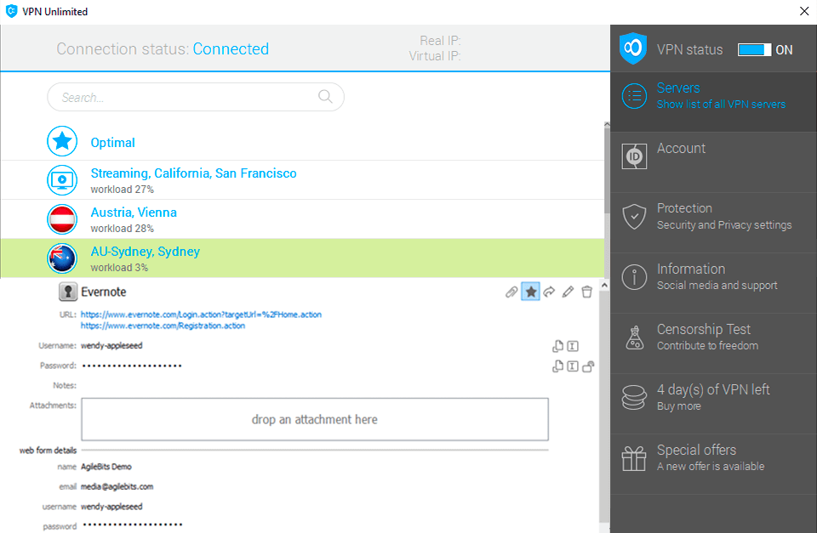
Task: Unfavorite Evernote by clicking the highlighted star
Action: (x=530, y=291)
